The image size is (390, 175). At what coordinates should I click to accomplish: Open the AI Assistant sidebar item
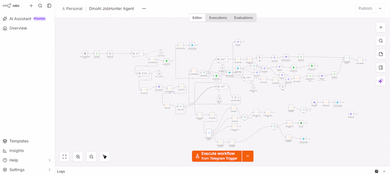pos(24,19)
